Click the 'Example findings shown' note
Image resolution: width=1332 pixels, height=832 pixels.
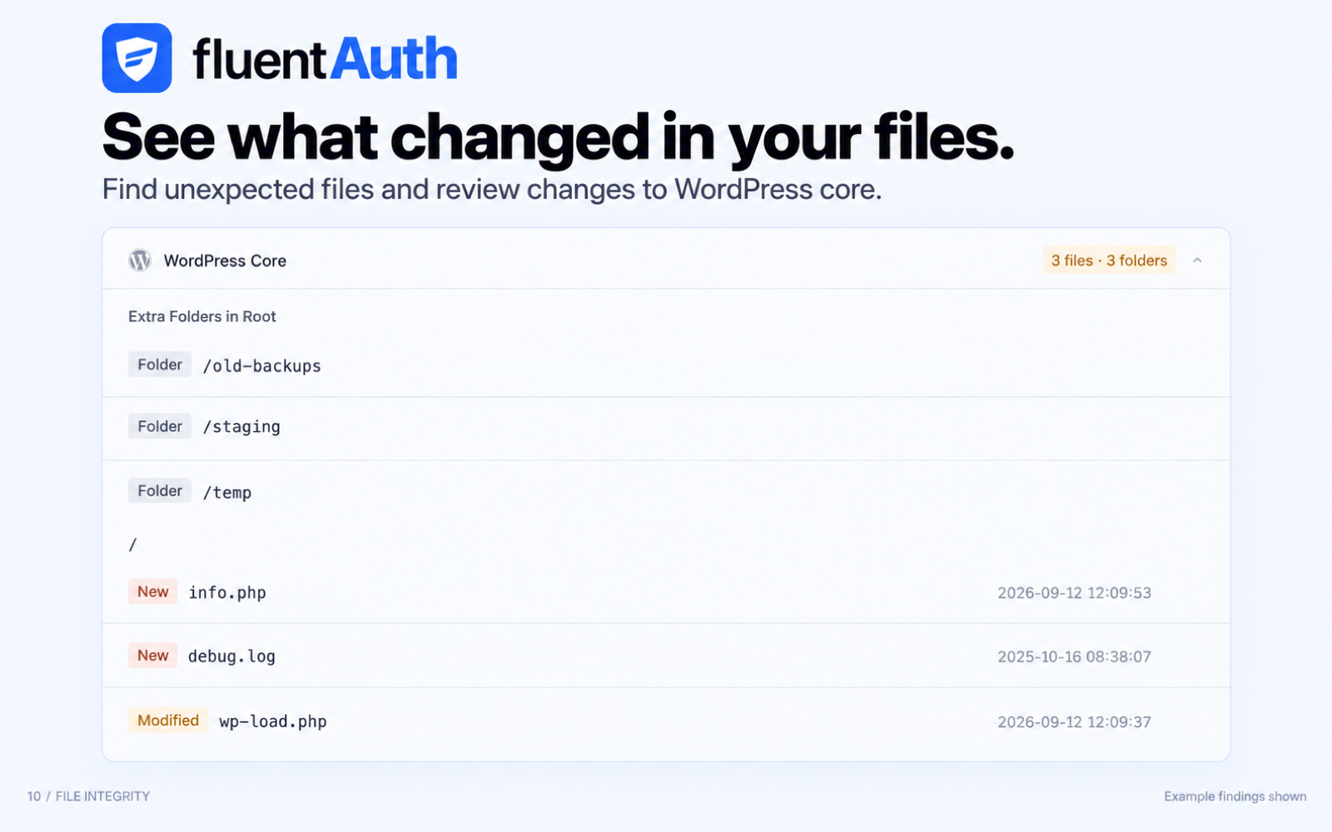(1235, 796)
